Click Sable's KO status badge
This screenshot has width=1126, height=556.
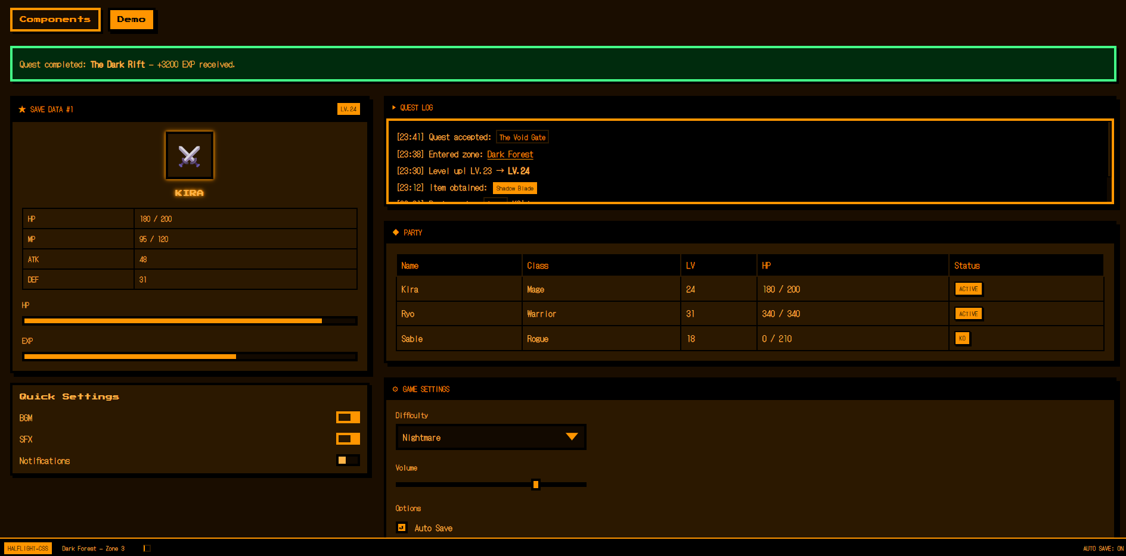(962, 338)
